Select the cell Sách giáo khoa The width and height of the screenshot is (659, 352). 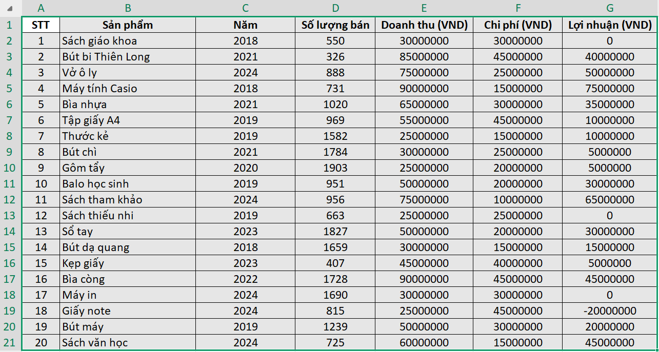128,41
